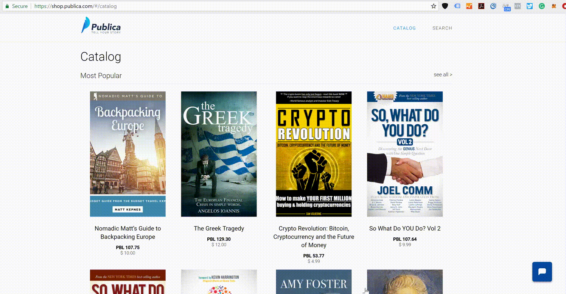566x294 pixels.
Task: View site security info via Secure padlock
Action: pos(17,6)
